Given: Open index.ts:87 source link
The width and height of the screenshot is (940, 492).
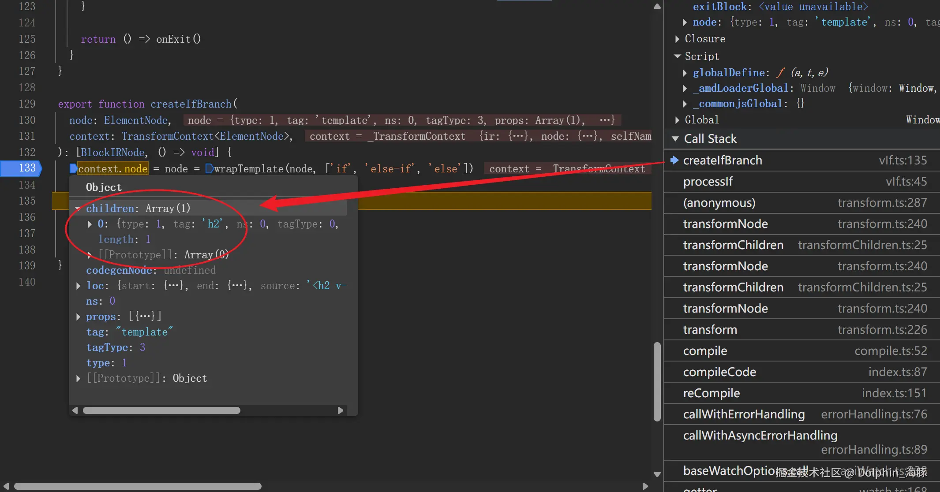Looking at the screenshot, I should (x=898, y=372).
